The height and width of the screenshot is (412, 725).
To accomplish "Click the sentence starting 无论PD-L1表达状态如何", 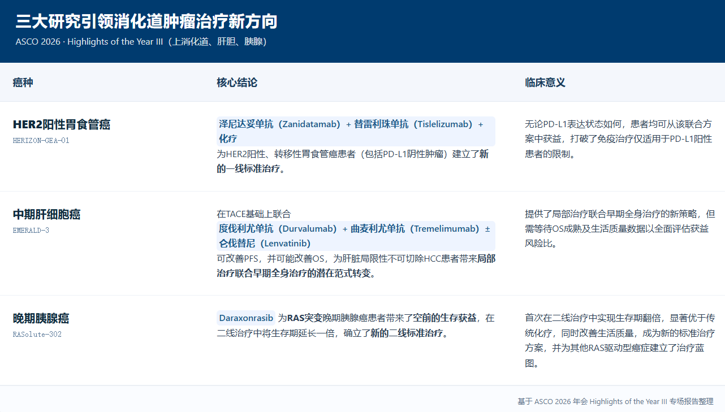I will click(619, 139).
